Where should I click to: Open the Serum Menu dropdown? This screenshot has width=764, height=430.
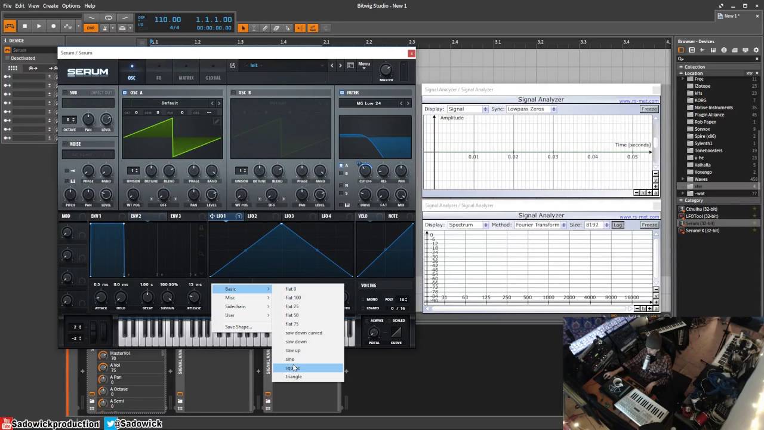[x=364, y=65]
